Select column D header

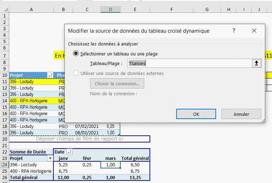click(110, 9)
